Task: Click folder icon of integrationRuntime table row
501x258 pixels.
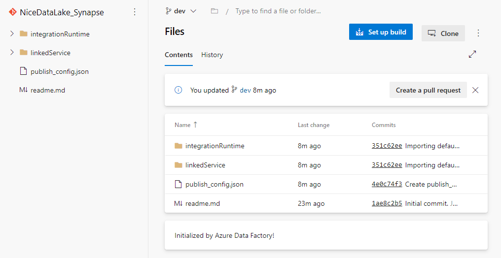Action: pyautogui.click(x=179, y=146)
